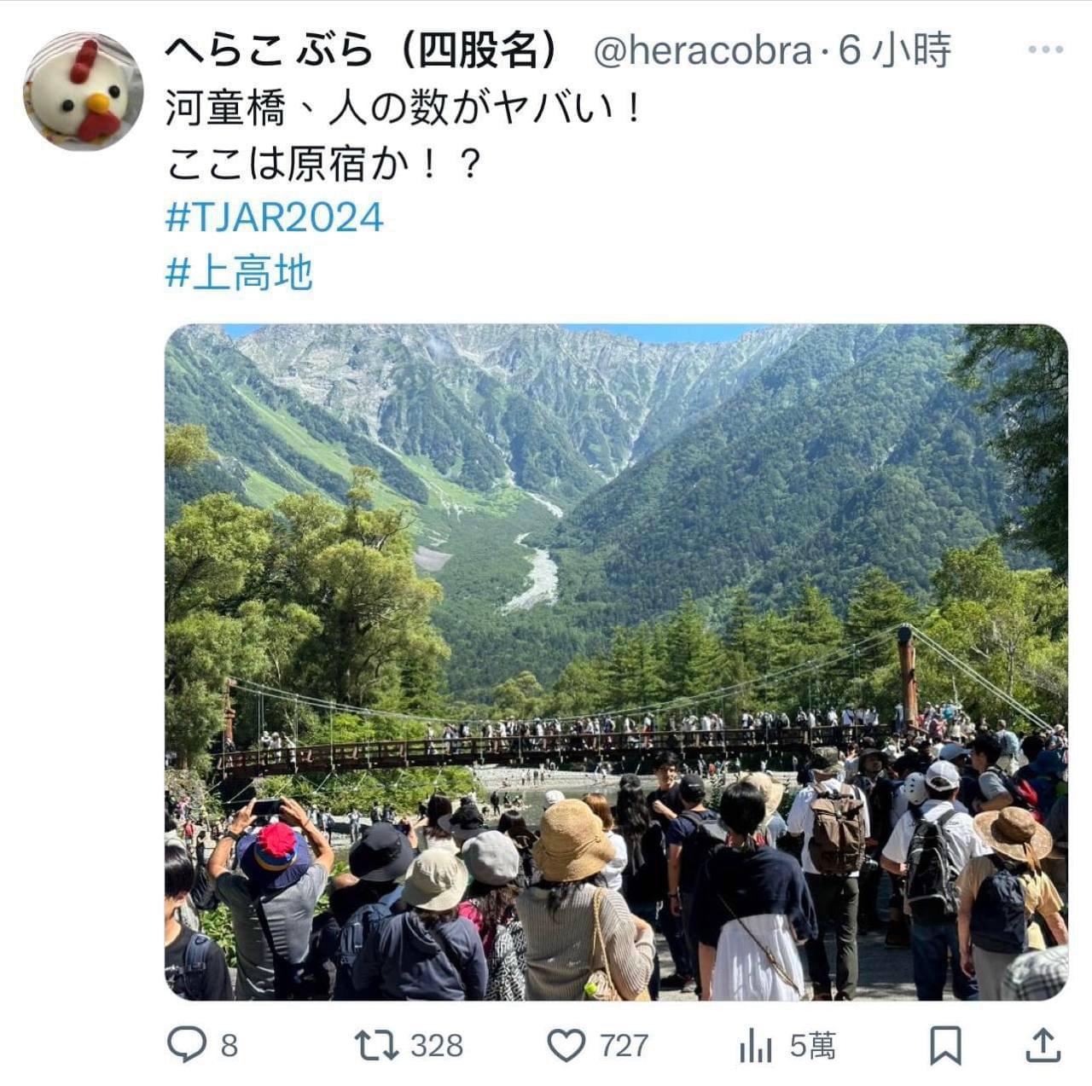Like the tweet with heart icon
Image resolution: width=1092 pixels, height=1086 pixels.
pyautogui.click(x=566, y=1045)
